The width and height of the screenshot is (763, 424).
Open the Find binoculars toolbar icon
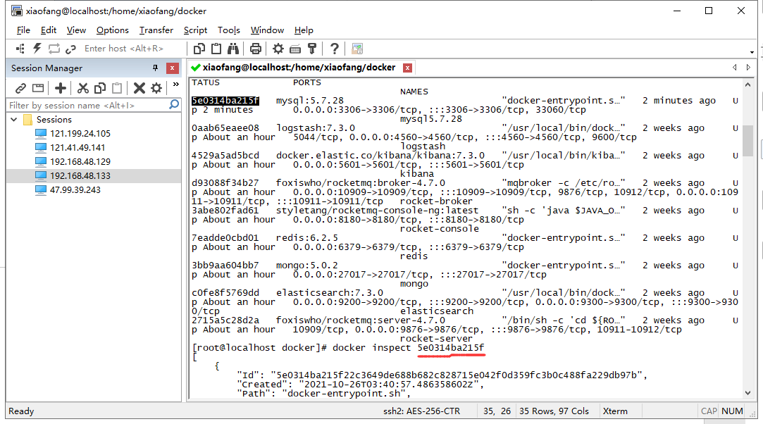tap(232, 48)
